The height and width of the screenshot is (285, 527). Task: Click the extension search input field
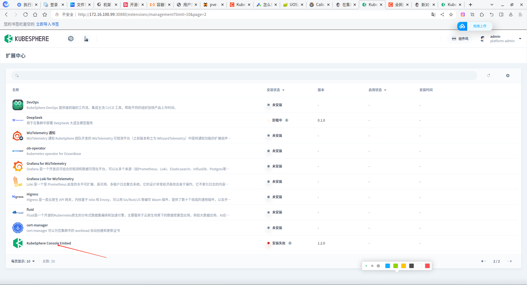(x=244, y=76)
